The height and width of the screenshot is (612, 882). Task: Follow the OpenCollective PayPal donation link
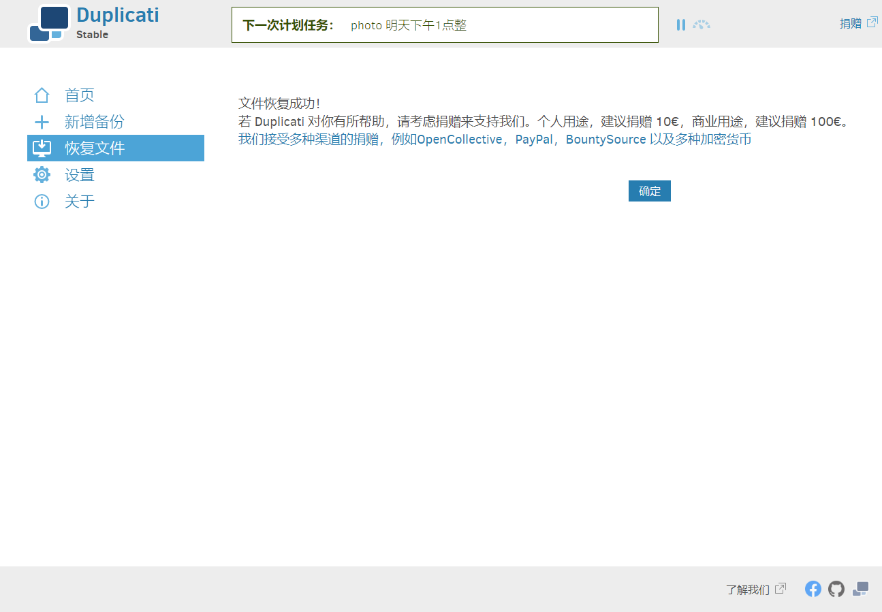(495, 140)
